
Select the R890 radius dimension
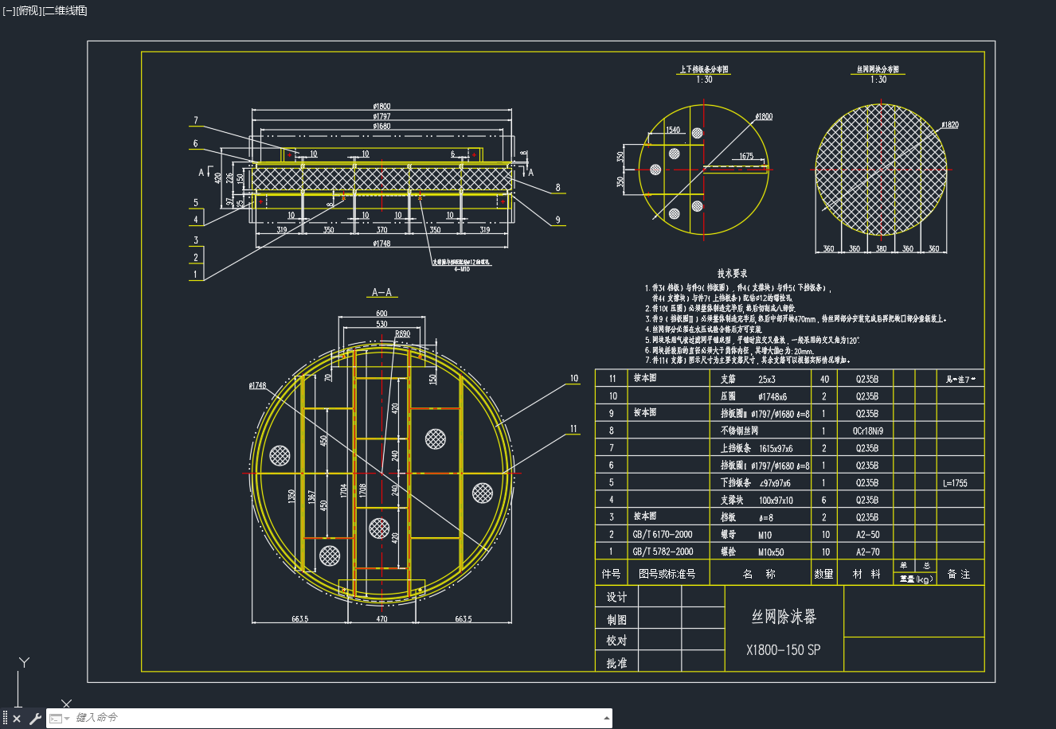403,334
